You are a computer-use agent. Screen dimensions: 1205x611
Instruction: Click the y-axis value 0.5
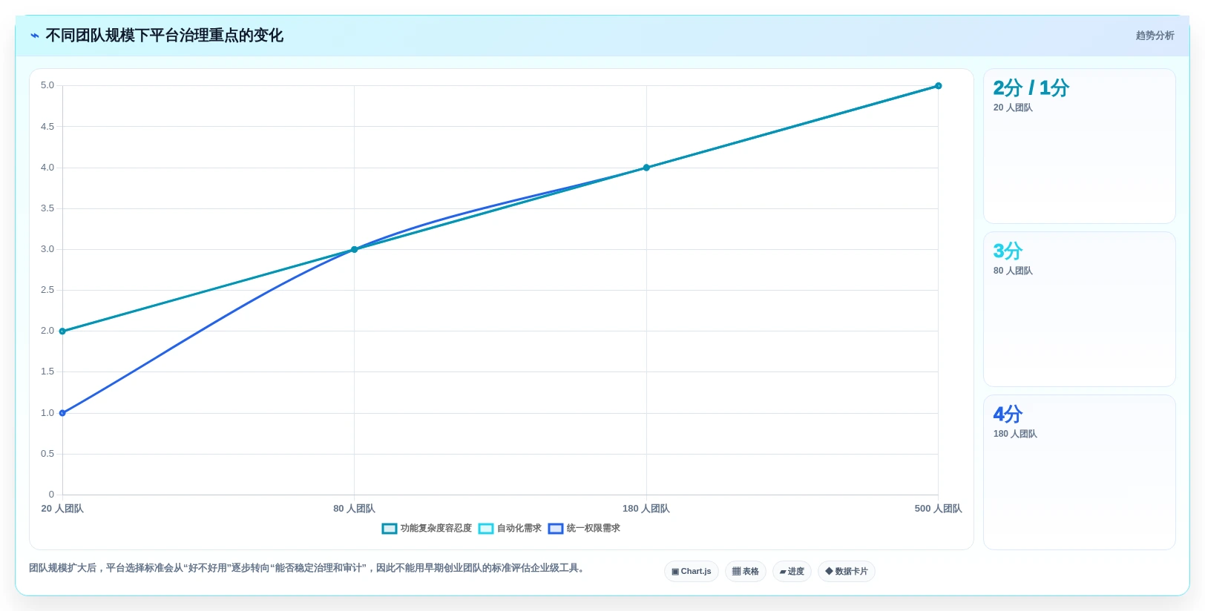click(47, 454)
